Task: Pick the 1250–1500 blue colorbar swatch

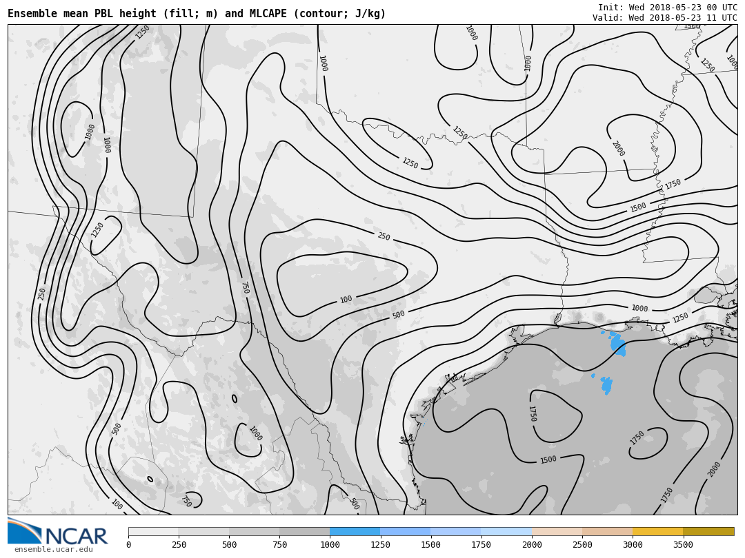Action: click(406, 531)
